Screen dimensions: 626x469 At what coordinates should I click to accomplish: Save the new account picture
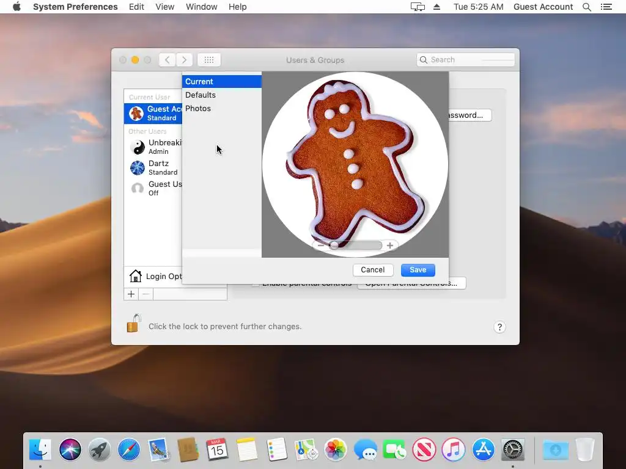point(418,270)
